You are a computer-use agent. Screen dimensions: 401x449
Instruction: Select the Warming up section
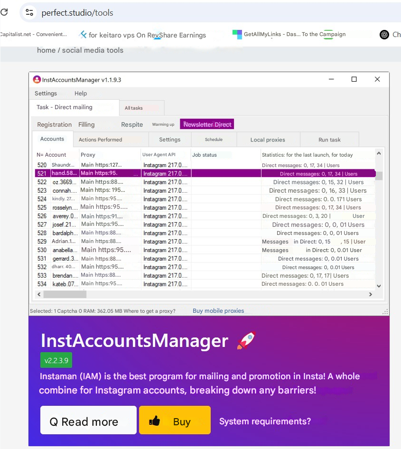tap(163, 124)
